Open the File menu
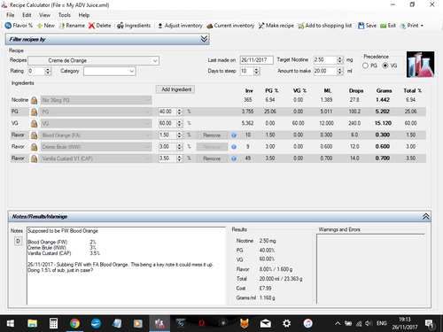The height and width of the screenshot is (332, 443). pyautogui.click(x=11, y=15)
